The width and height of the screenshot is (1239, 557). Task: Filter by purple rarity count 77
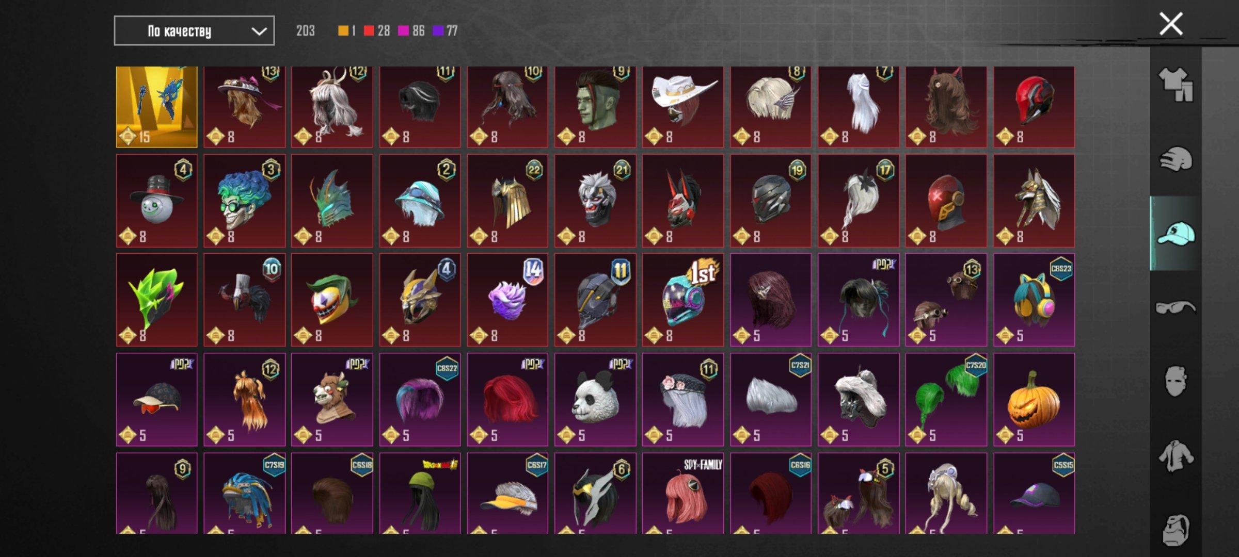click(446, 31)
